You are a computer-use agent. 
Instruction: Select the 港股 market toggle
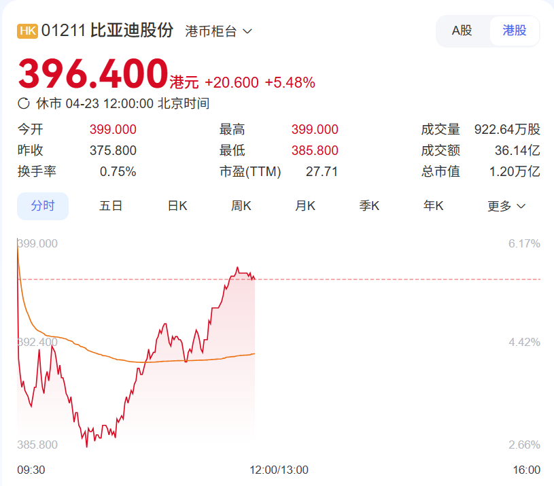(515, 31)
